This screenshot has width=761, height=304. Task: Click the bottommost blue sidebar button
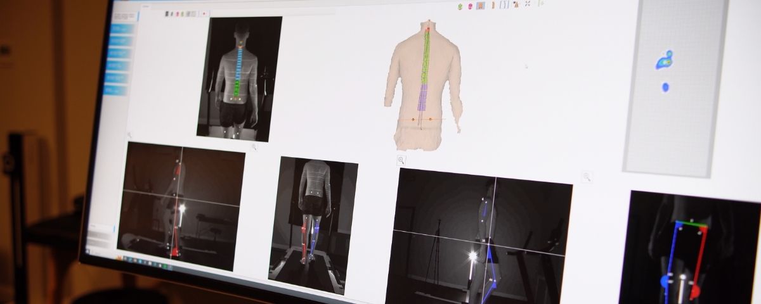pos(116,91)
